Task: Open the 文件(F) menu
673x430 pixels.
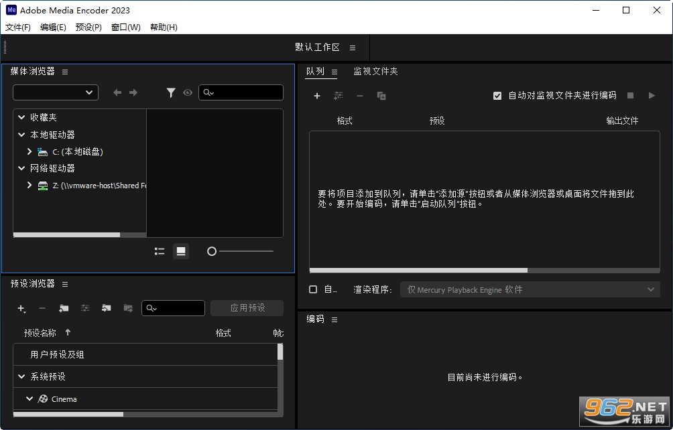Action: (x=17, y=27)
